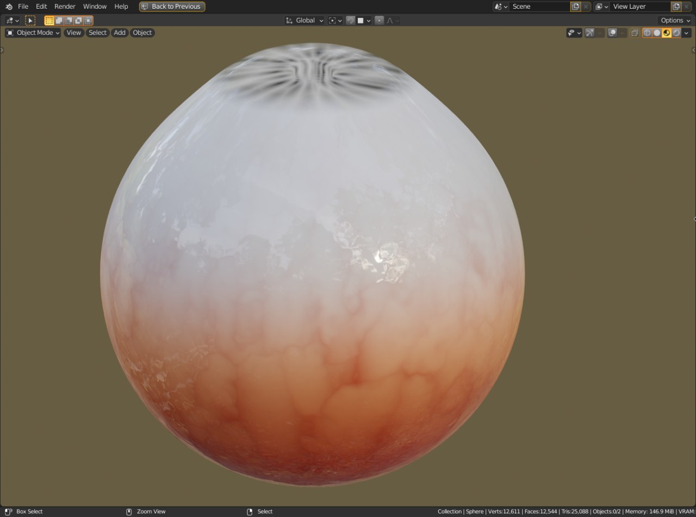696x517 pixels.
Task: Open the snapping options dropdown
Action: [364, 21]
